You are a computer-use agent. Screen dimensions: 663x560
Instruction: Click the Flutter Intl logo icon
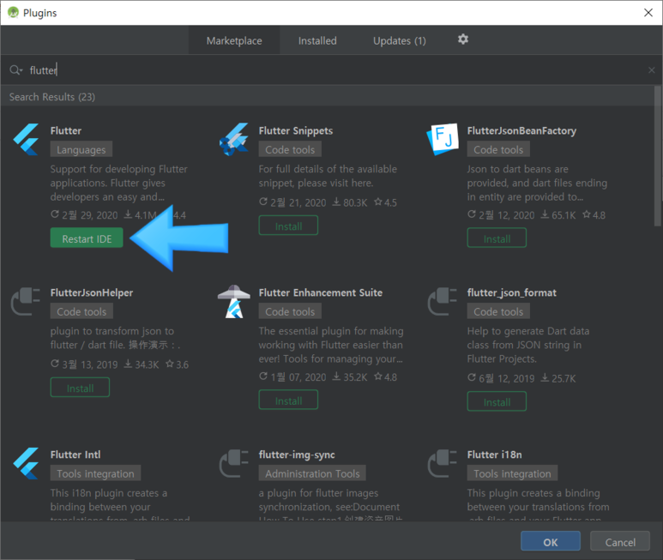pyautogui.click(x=27, y=463)
